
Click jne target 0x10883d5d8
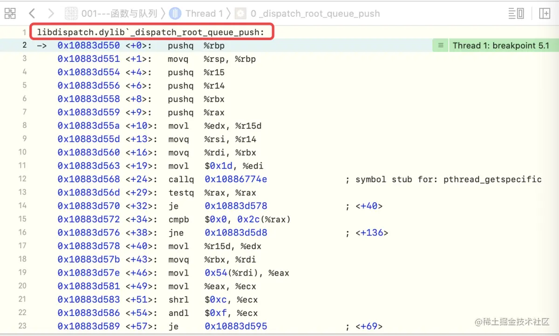point(236,232)
